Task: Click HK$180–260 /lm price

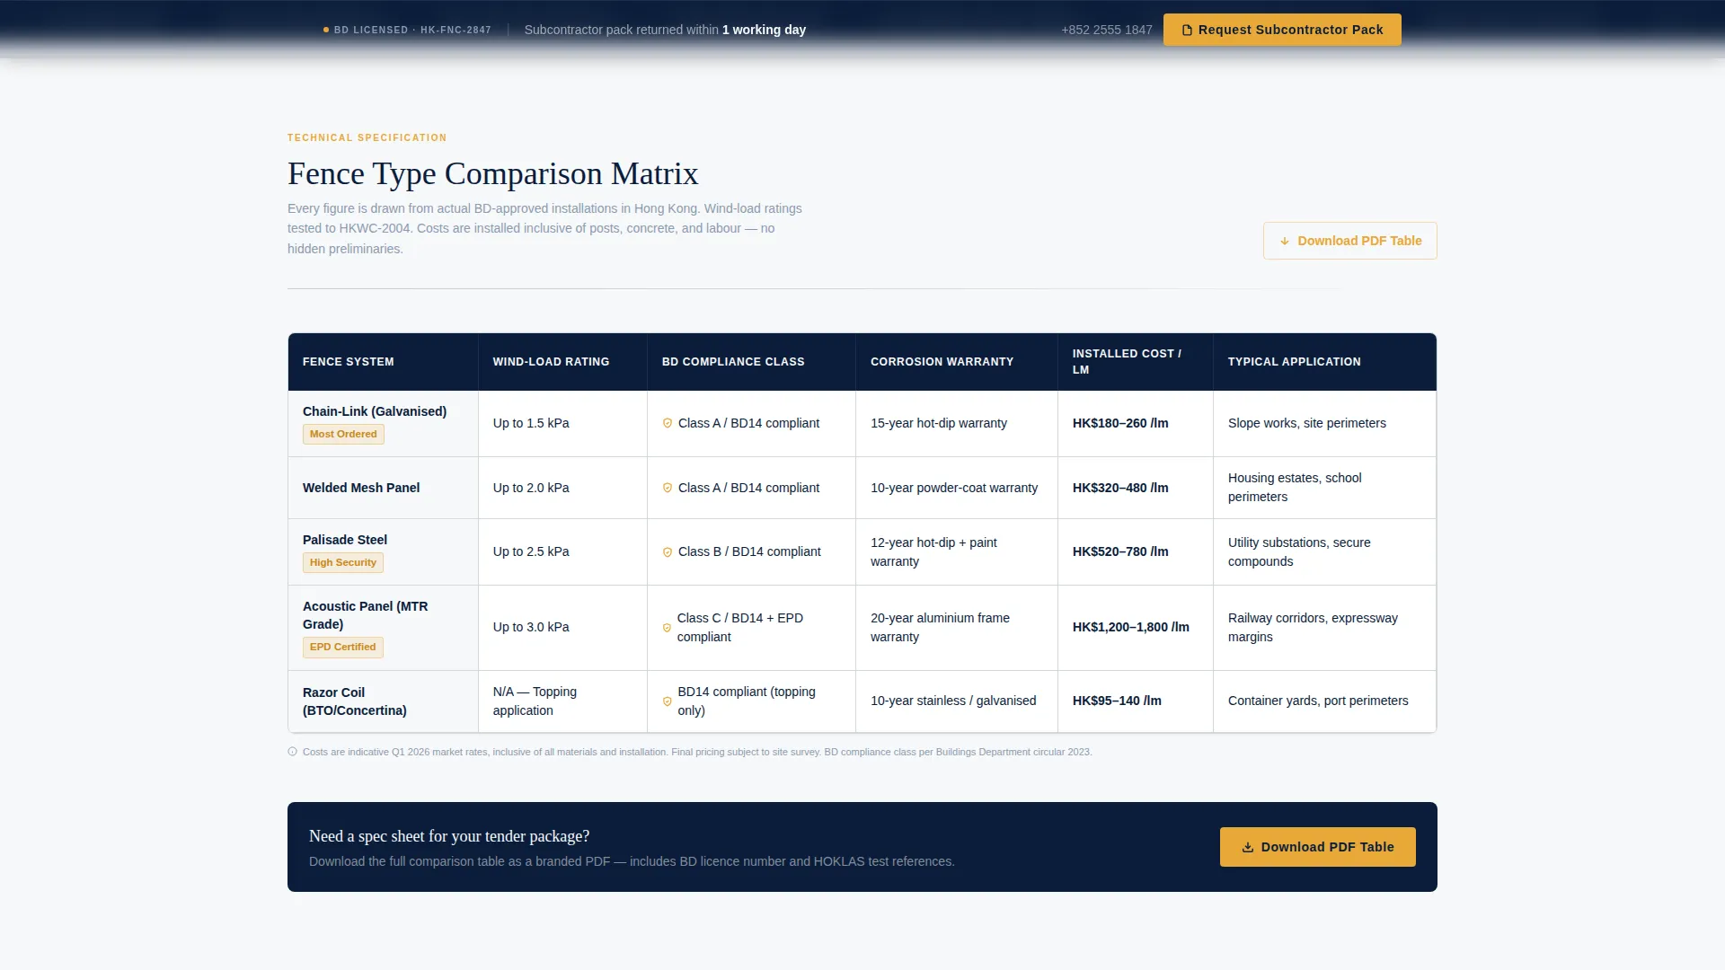Action: coord(1120,423)
